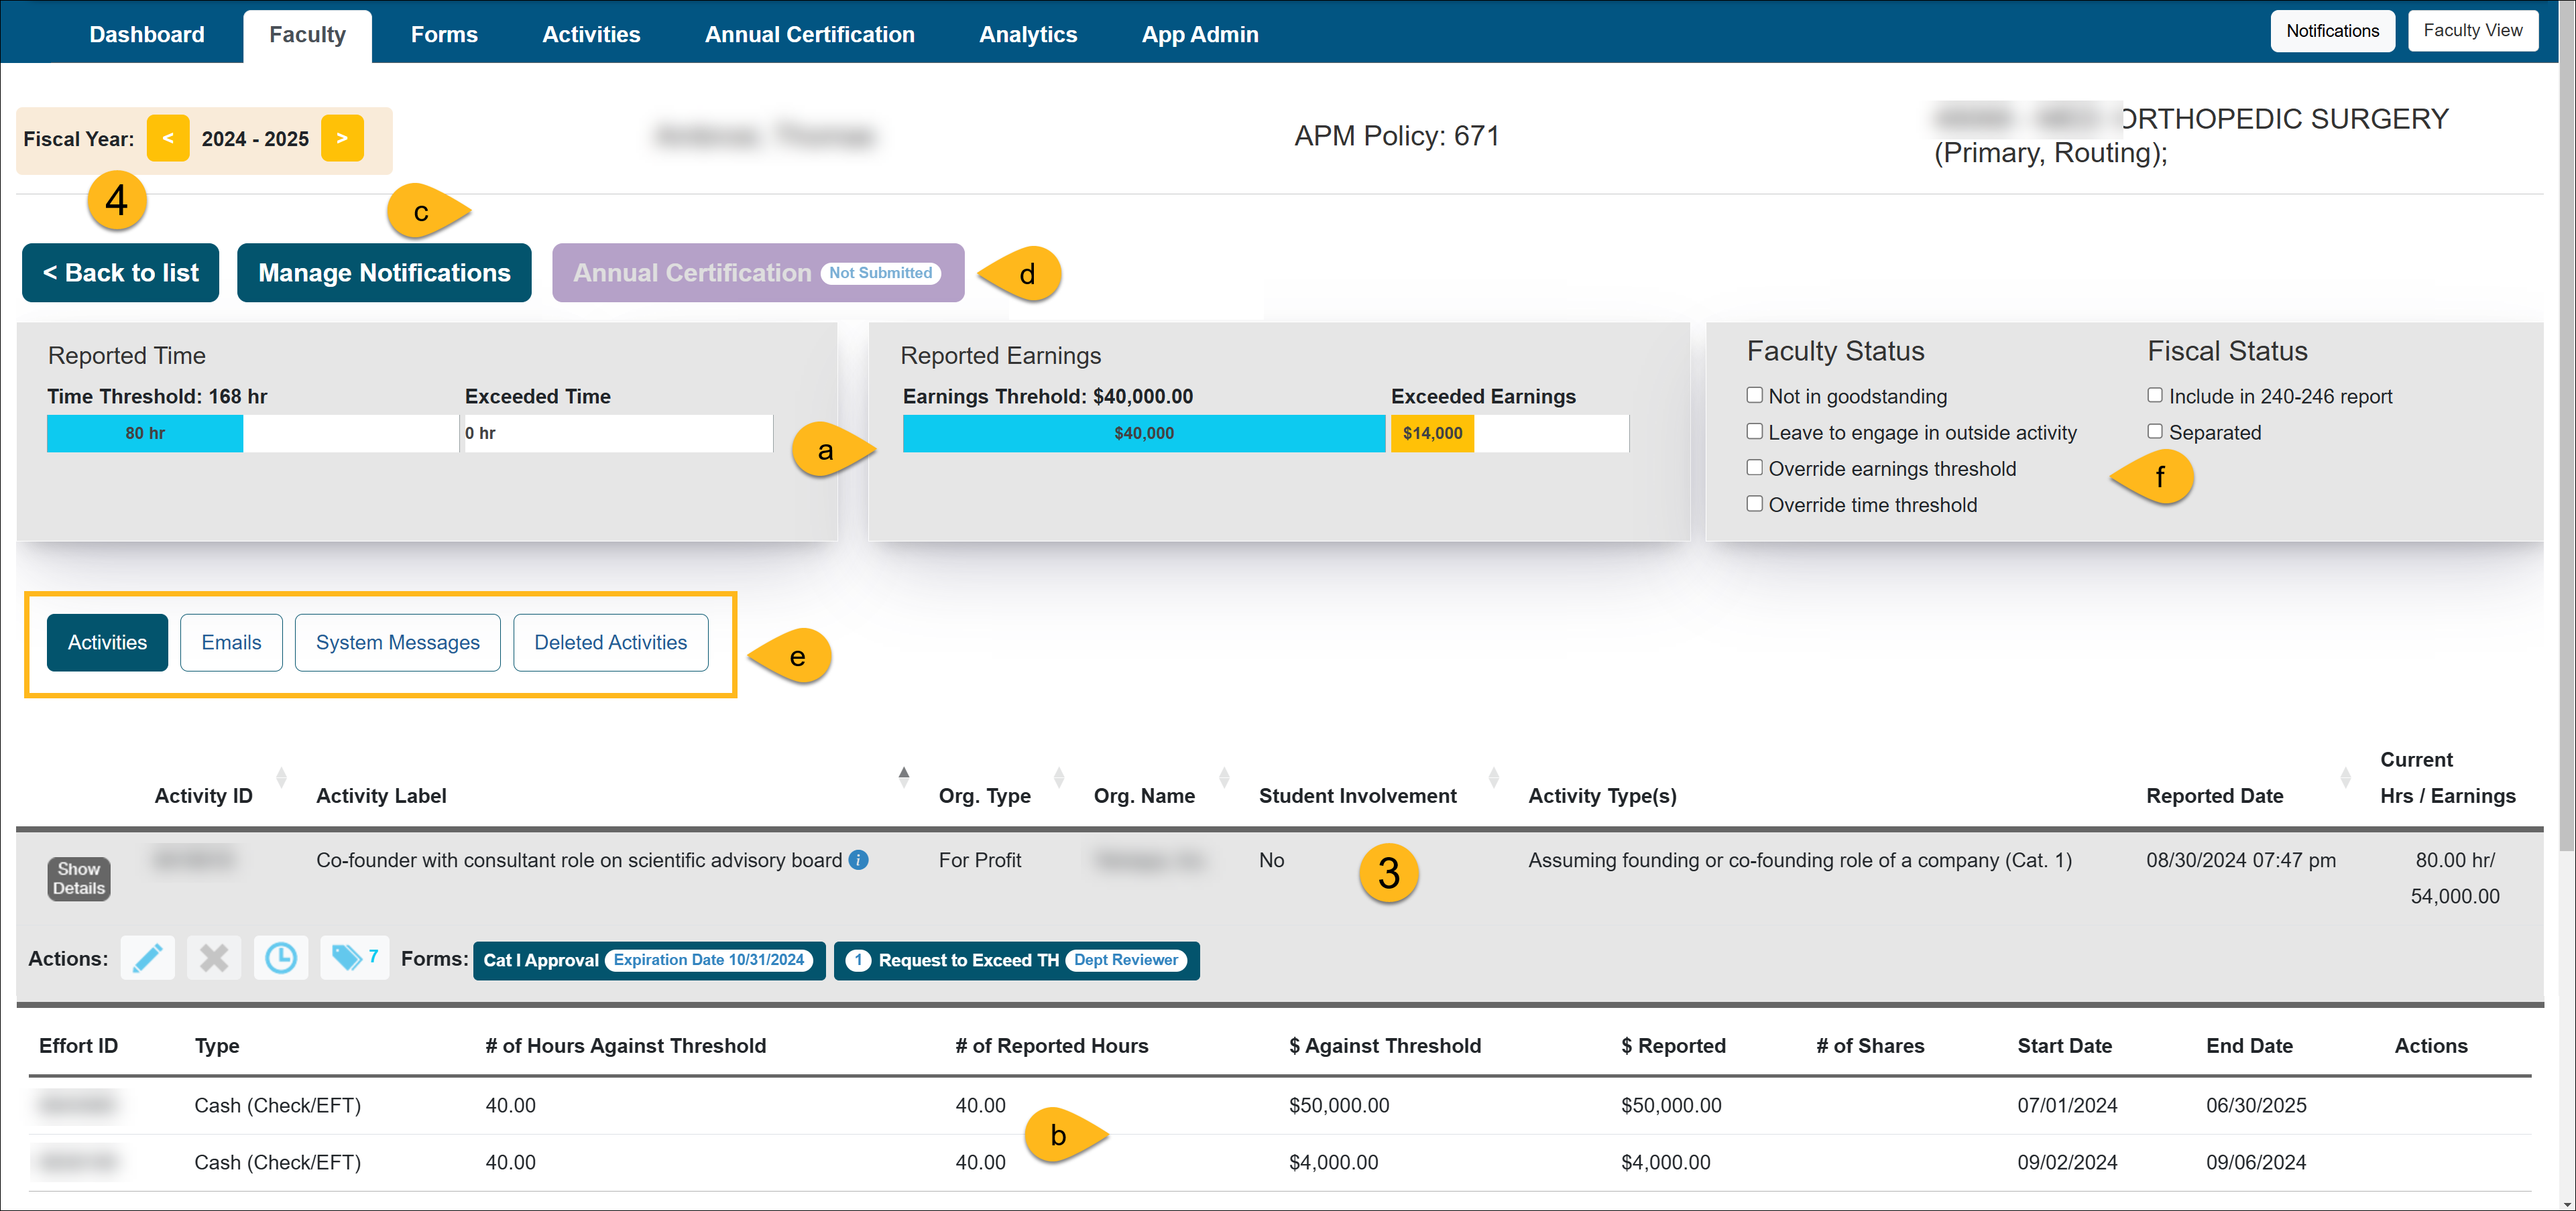Sort by Reported Date column

point(2345,777)
